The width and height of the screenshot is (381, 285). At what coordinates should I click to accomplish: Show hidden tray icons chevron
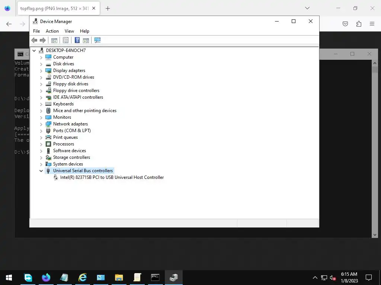(x=315, y=278)
